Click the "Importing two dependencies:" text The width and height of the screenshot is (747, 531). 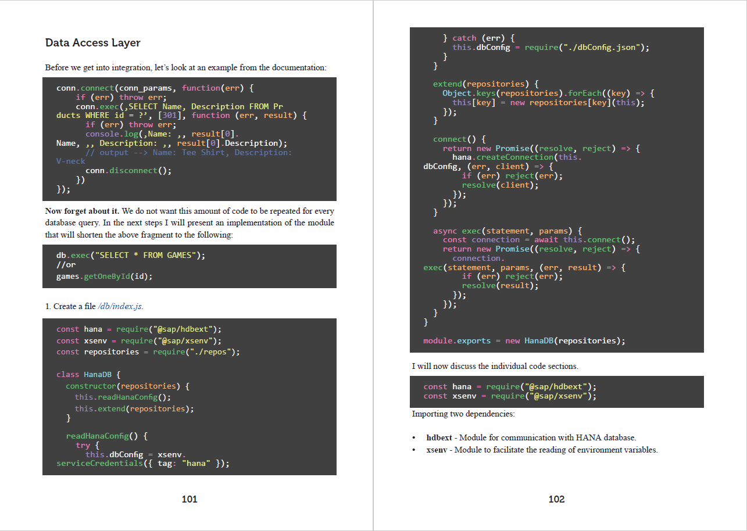click(463, 414)
